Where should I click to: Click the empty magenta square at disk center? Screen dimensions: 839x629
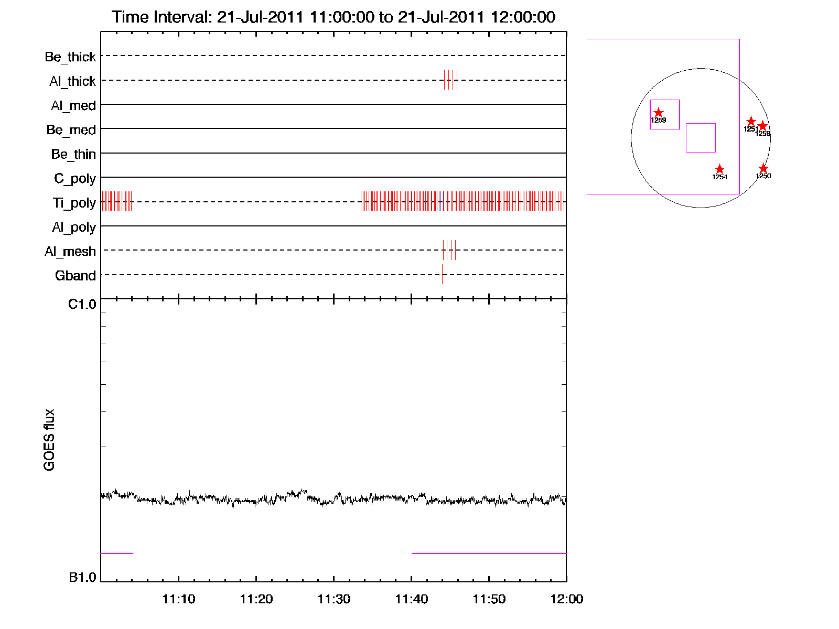tap(701, 138)
